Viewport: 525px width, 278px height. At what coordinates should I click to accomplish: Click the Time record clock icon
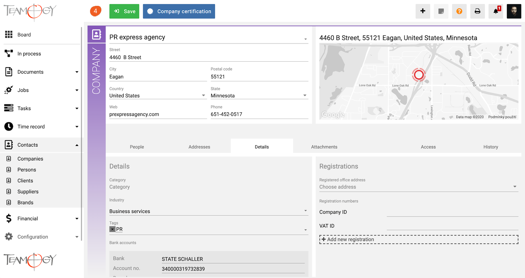click(x=9, y=127)
